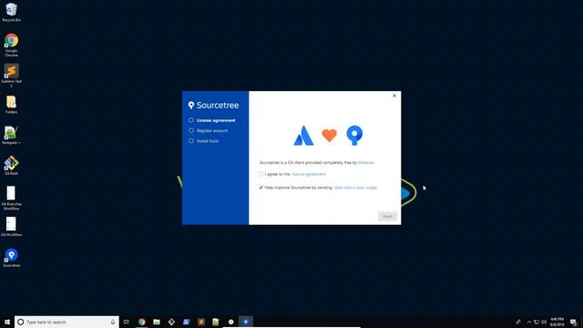Open the Sublime Text 3 desktop shortcut

11,76
